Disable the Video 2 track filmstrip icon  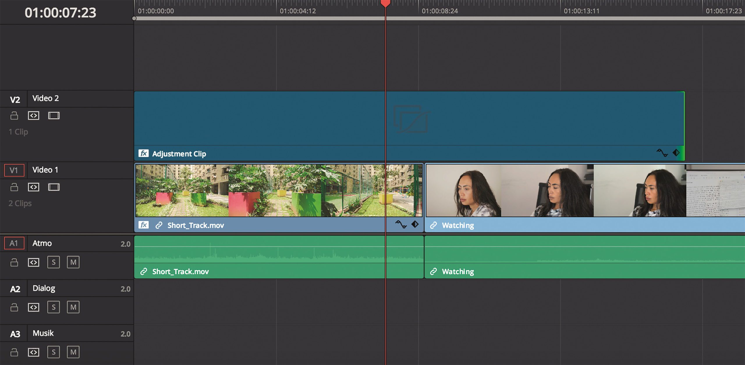(x=54, y=116)
